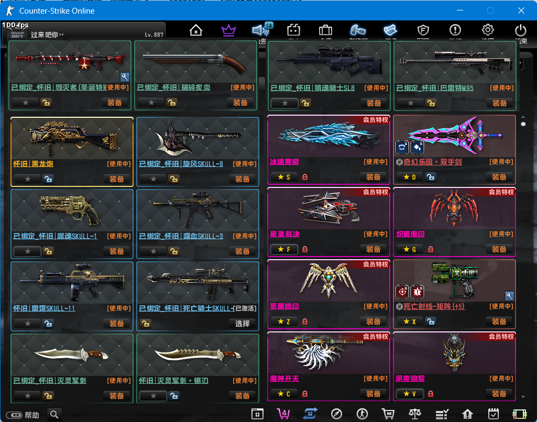Click the scroll-down arrow of weapon list
Viewport: 537px width, 422px height.
pos(523,397)
